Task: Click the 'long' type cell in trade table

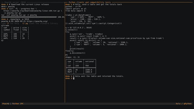Action: point(25,30)
